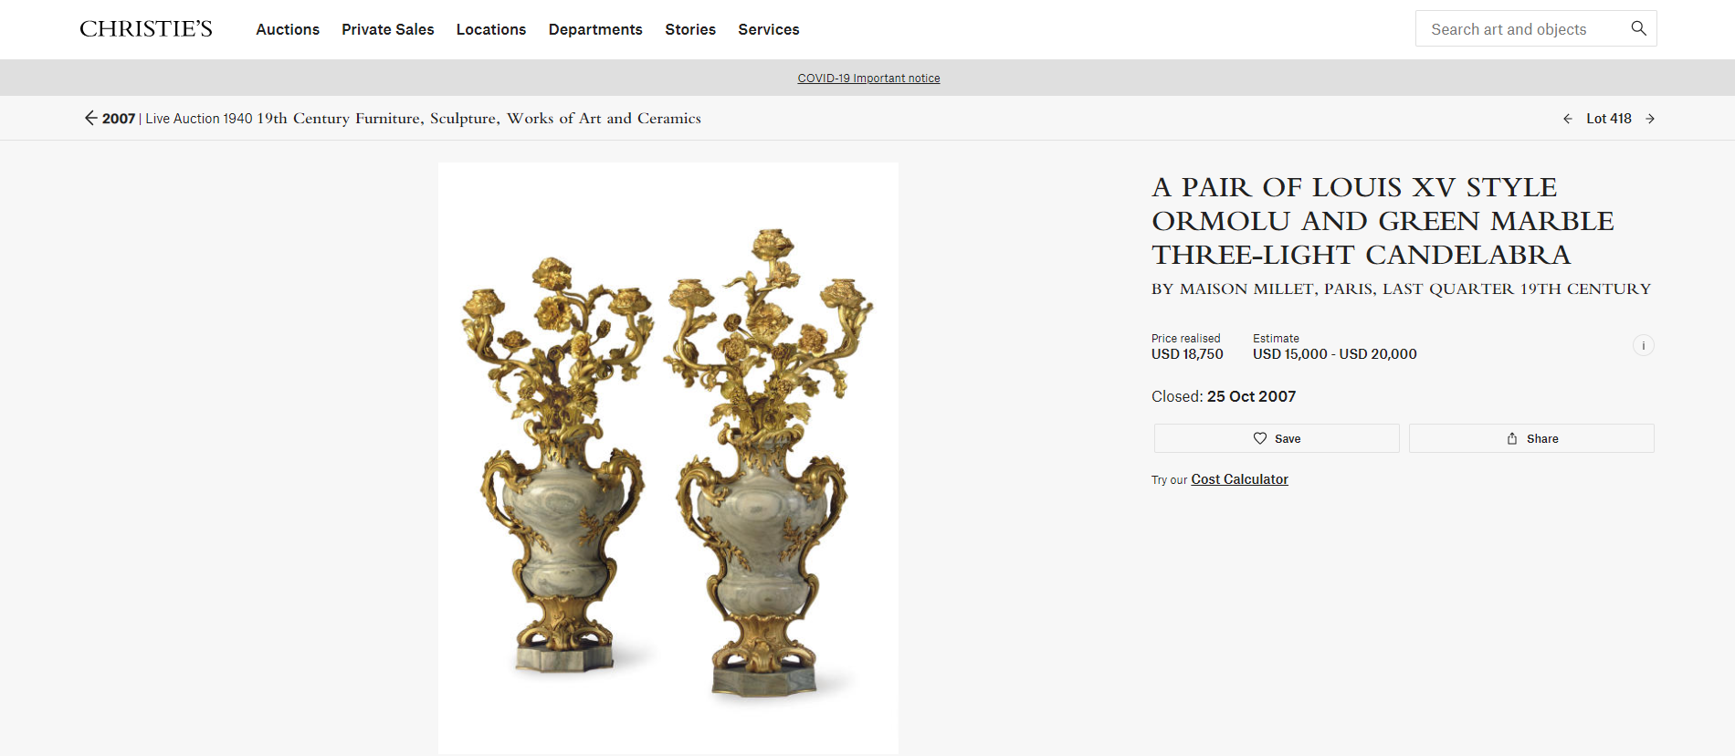
Task: Open the price information icon
Action: coord(1643,345)
